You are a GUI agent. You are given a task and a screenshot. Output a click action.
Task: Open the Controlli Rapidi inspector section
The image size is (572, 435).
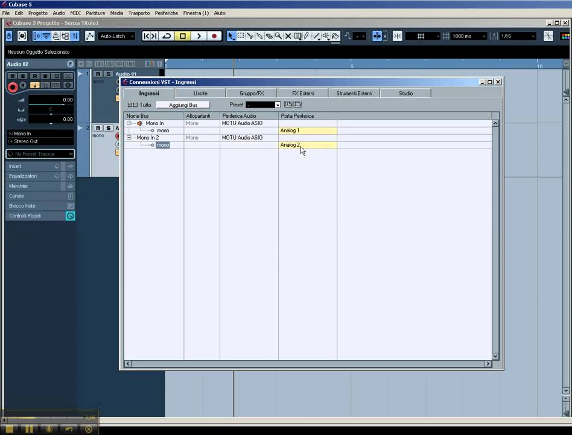click(x=40, y=216)
